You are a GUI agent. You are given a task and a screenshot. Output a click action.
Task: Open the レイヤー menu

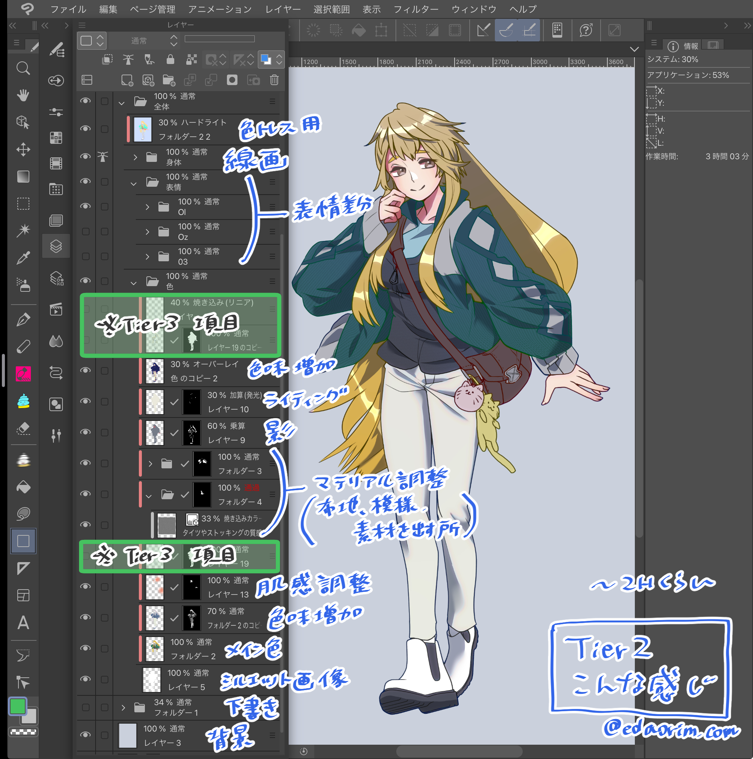pyautogui.click(x=283, y=9)
